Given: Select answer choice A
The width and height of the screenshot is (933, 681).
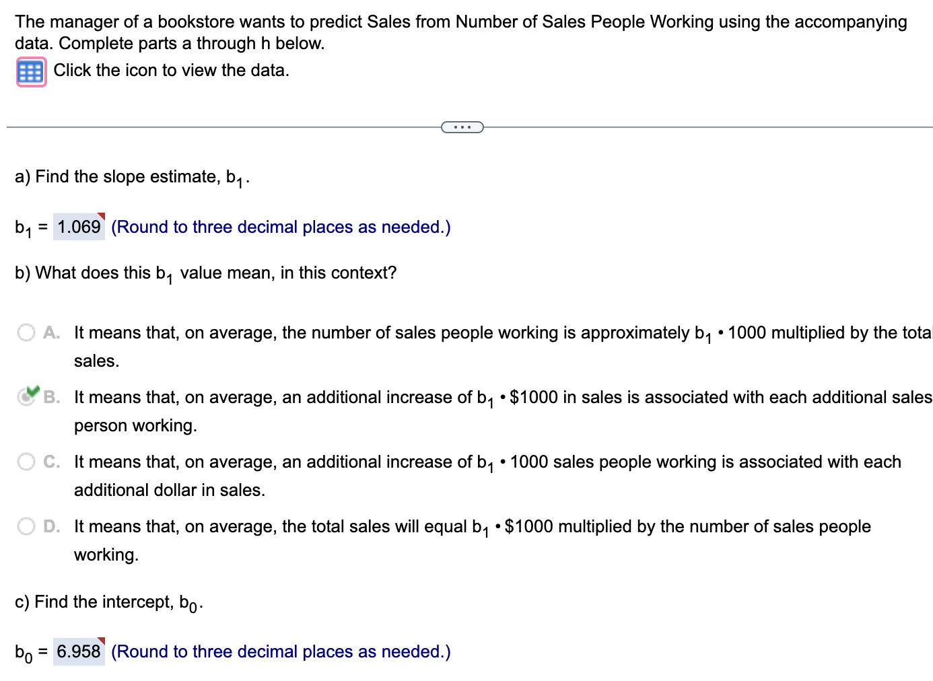Looking at the screenshot, I should pos(27,332).
